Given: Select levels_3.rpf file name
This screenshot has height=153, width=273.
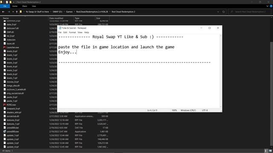Looking at the screenshot, I should point(12,63).
